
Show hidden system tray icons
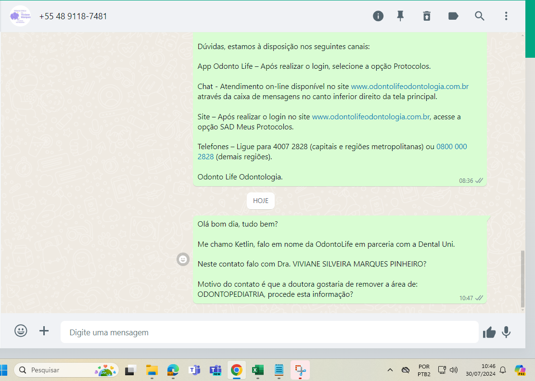390,370
